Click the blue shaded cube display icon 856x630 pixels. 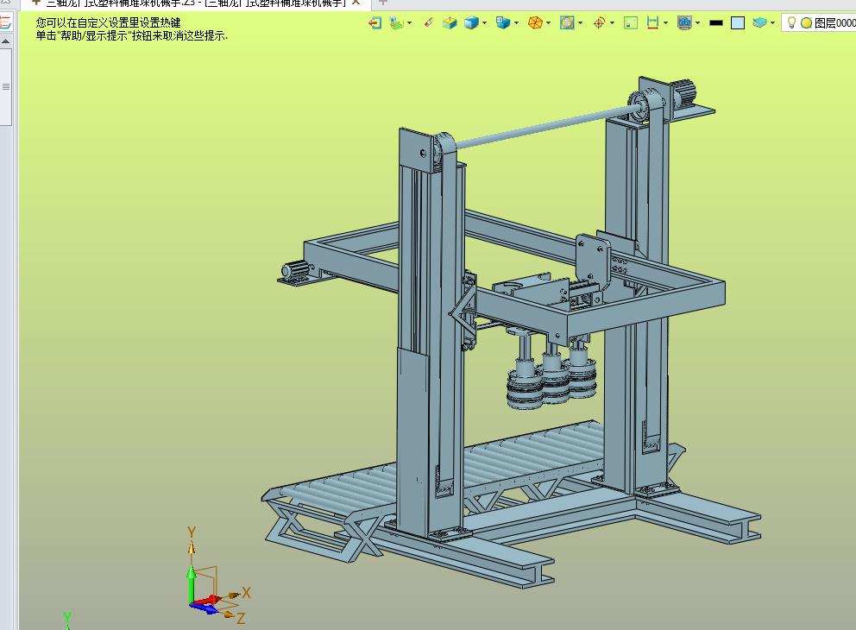point(471,23)
